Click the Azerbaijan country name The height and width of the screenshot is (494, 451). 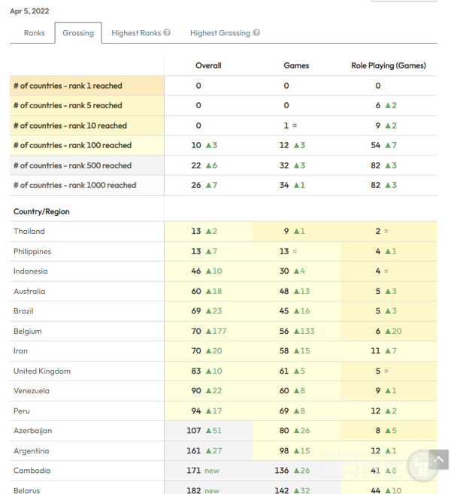[33, 431]
